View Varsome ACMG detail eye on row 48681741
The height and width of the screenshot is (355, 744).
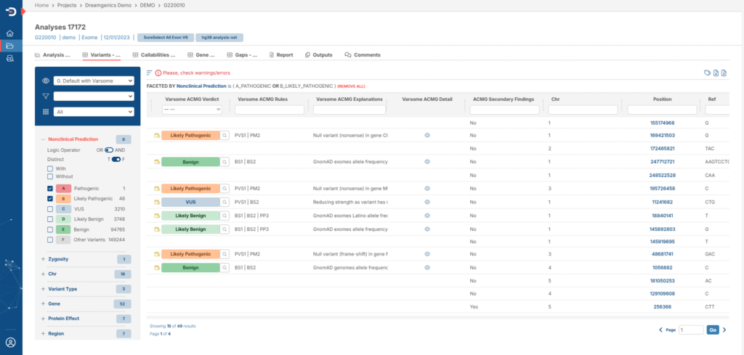(x=427, y=254)
